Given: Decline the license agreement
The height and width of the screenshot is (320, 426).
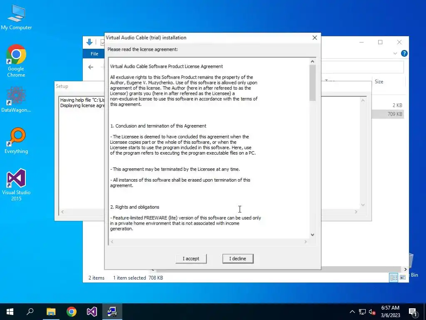Looking at the screenshot, I should click(x=238, y=258).
